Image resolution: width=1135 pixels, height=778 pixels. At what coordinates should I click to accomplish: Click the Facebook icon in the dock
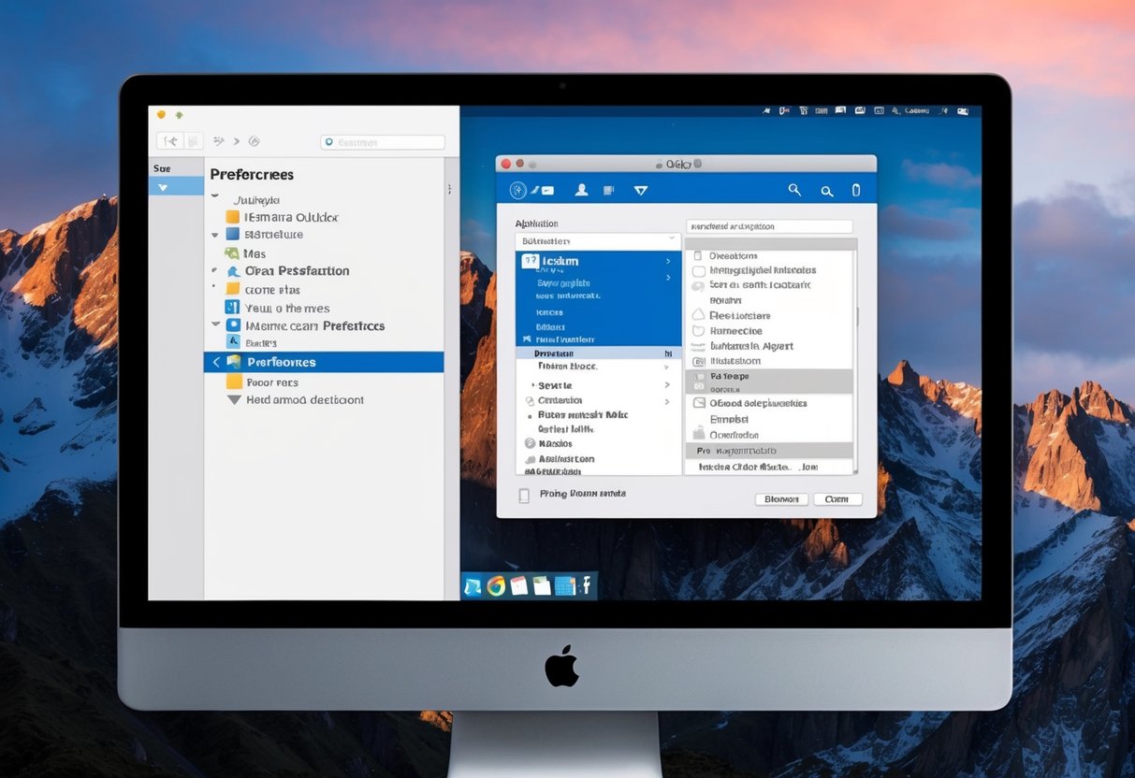click(587, 585)
